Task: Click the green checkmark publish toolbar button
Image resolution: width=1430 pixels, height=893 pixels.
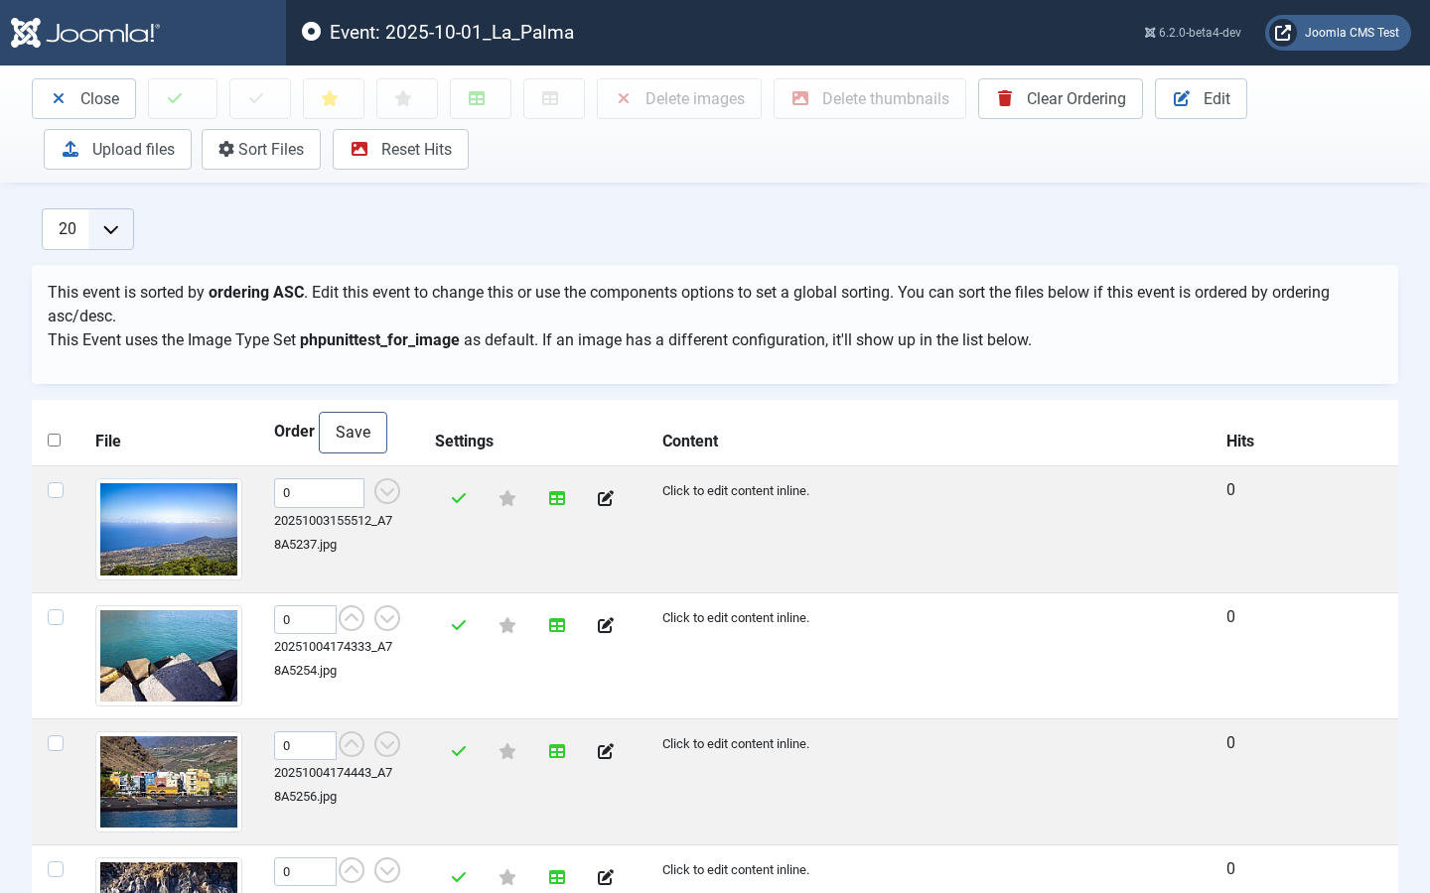Action: coord(183,98)
